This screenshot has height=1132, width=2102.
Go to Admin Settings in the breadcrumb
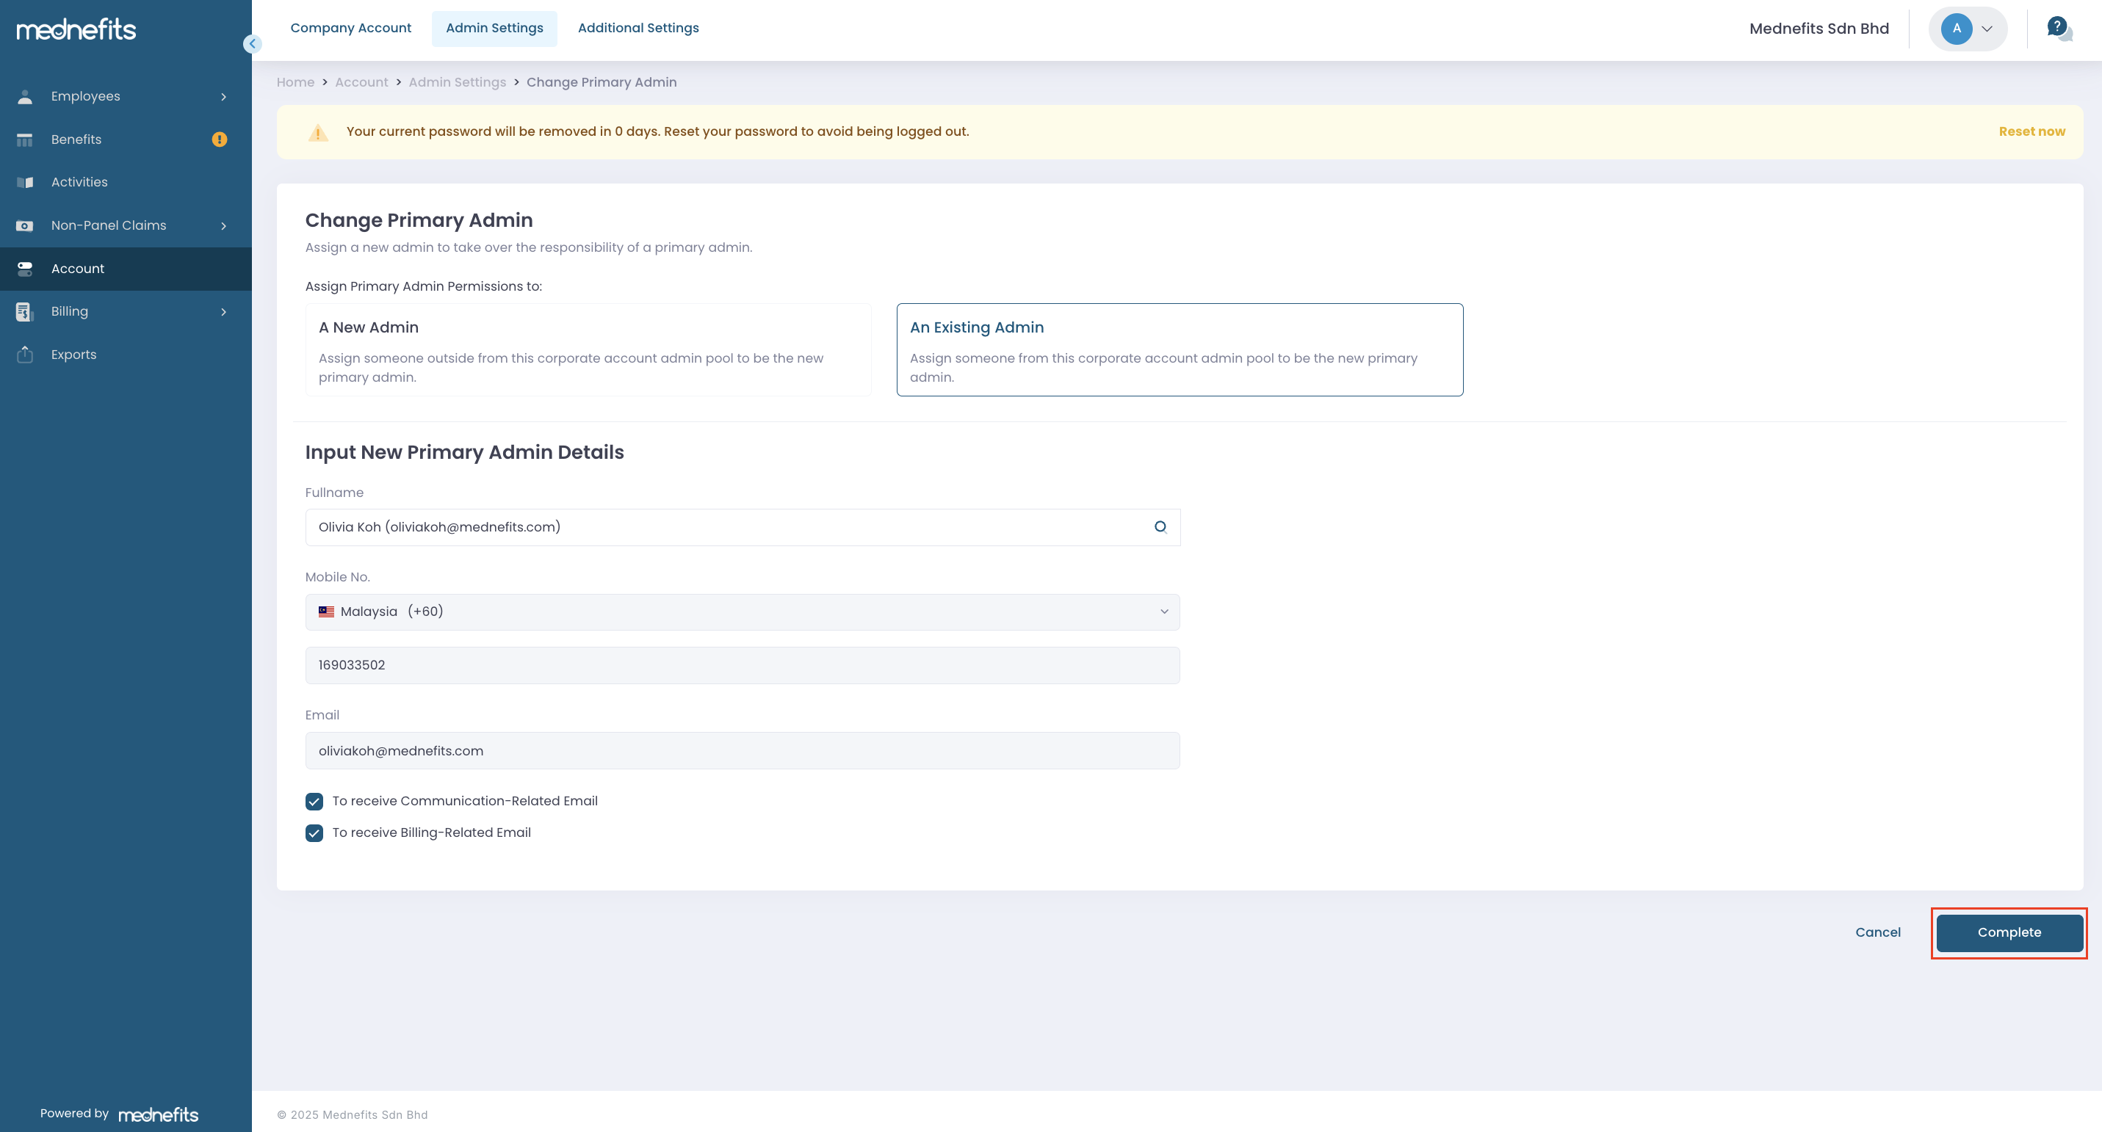(x=457, y=82)
